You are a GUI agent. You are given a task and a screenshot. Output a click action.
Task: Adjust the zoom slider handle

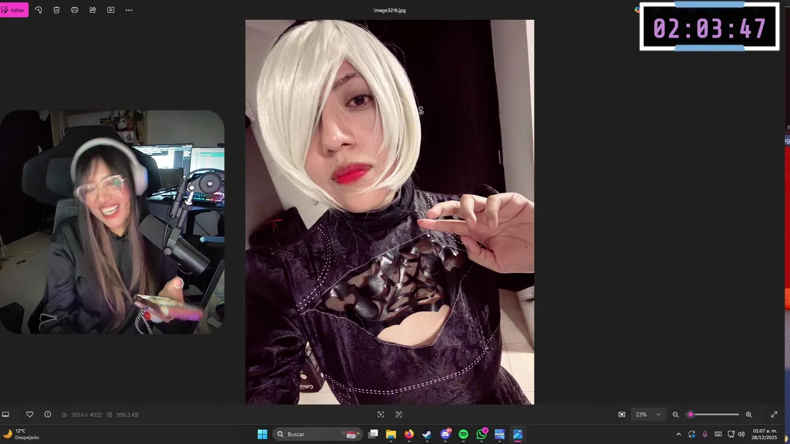tap(691, 414)
